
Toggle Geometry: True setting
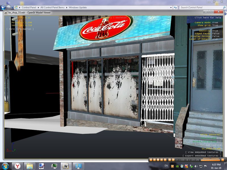click(x=208, y=31)
